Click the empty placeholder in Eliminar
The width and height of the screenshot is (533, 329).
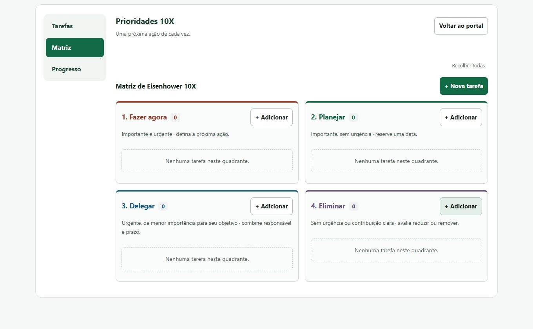click(x=397, y=250)
